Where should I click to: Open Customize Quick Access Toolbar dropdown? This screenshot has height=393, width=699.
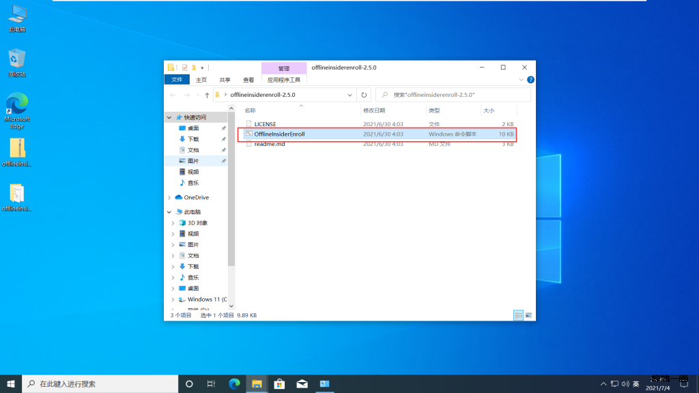[202, 68]
